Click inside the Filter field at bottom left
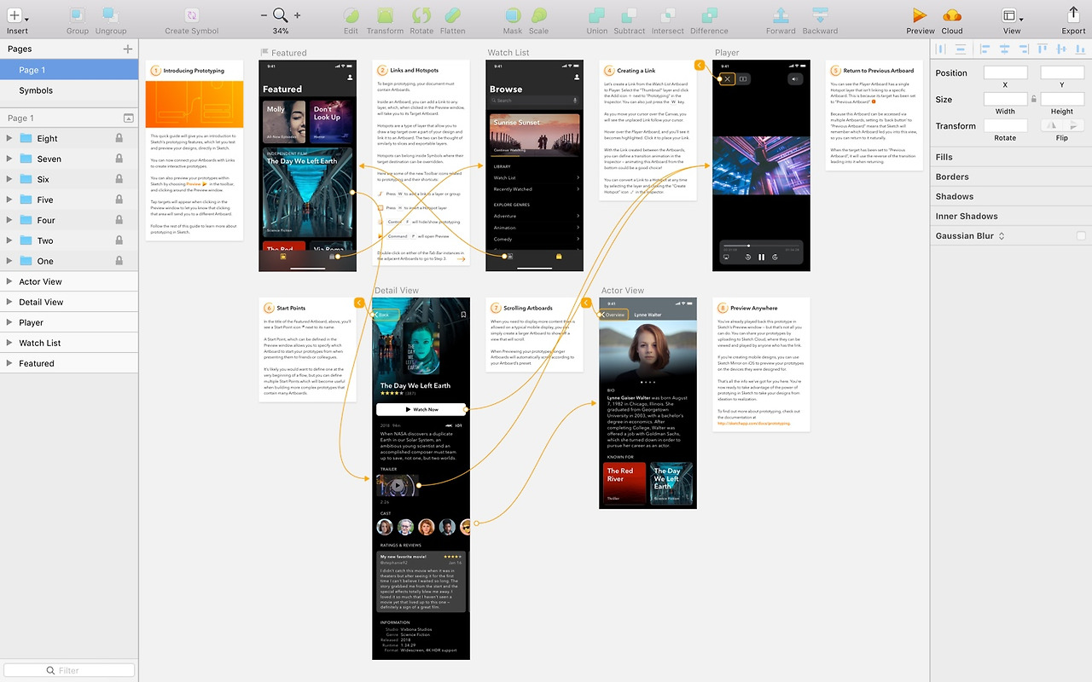The height and width of the screenshot is (682, 1092). (x=68, y=670)
